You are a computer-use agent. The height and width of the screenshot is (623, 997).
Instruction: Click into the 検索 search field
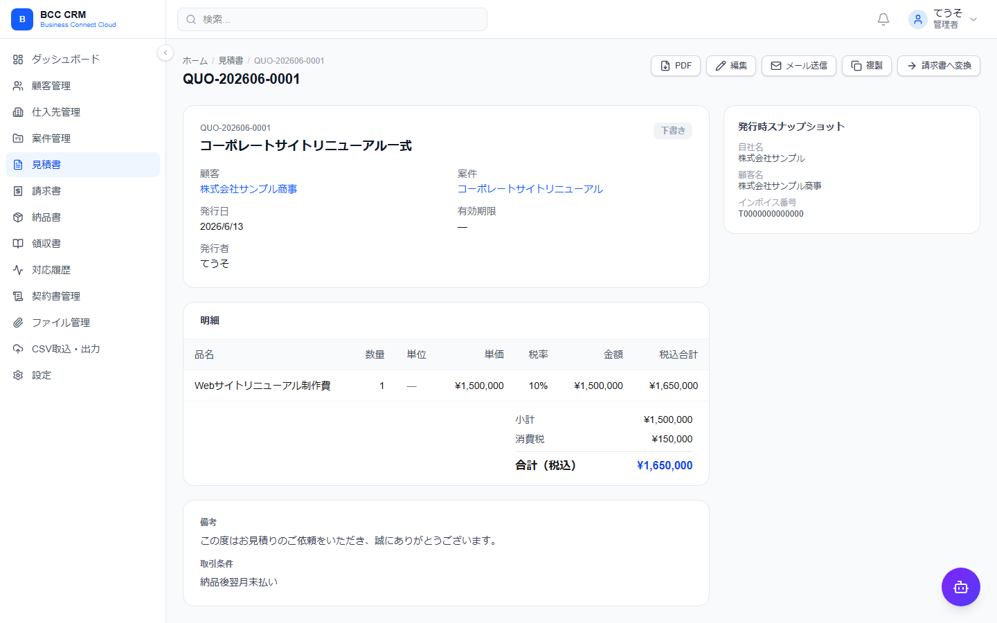[x=332, y=19]
